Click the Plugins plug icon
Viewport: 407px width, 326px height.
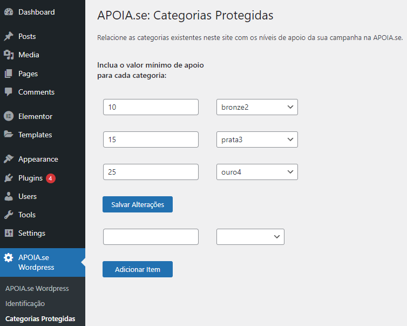9,178
